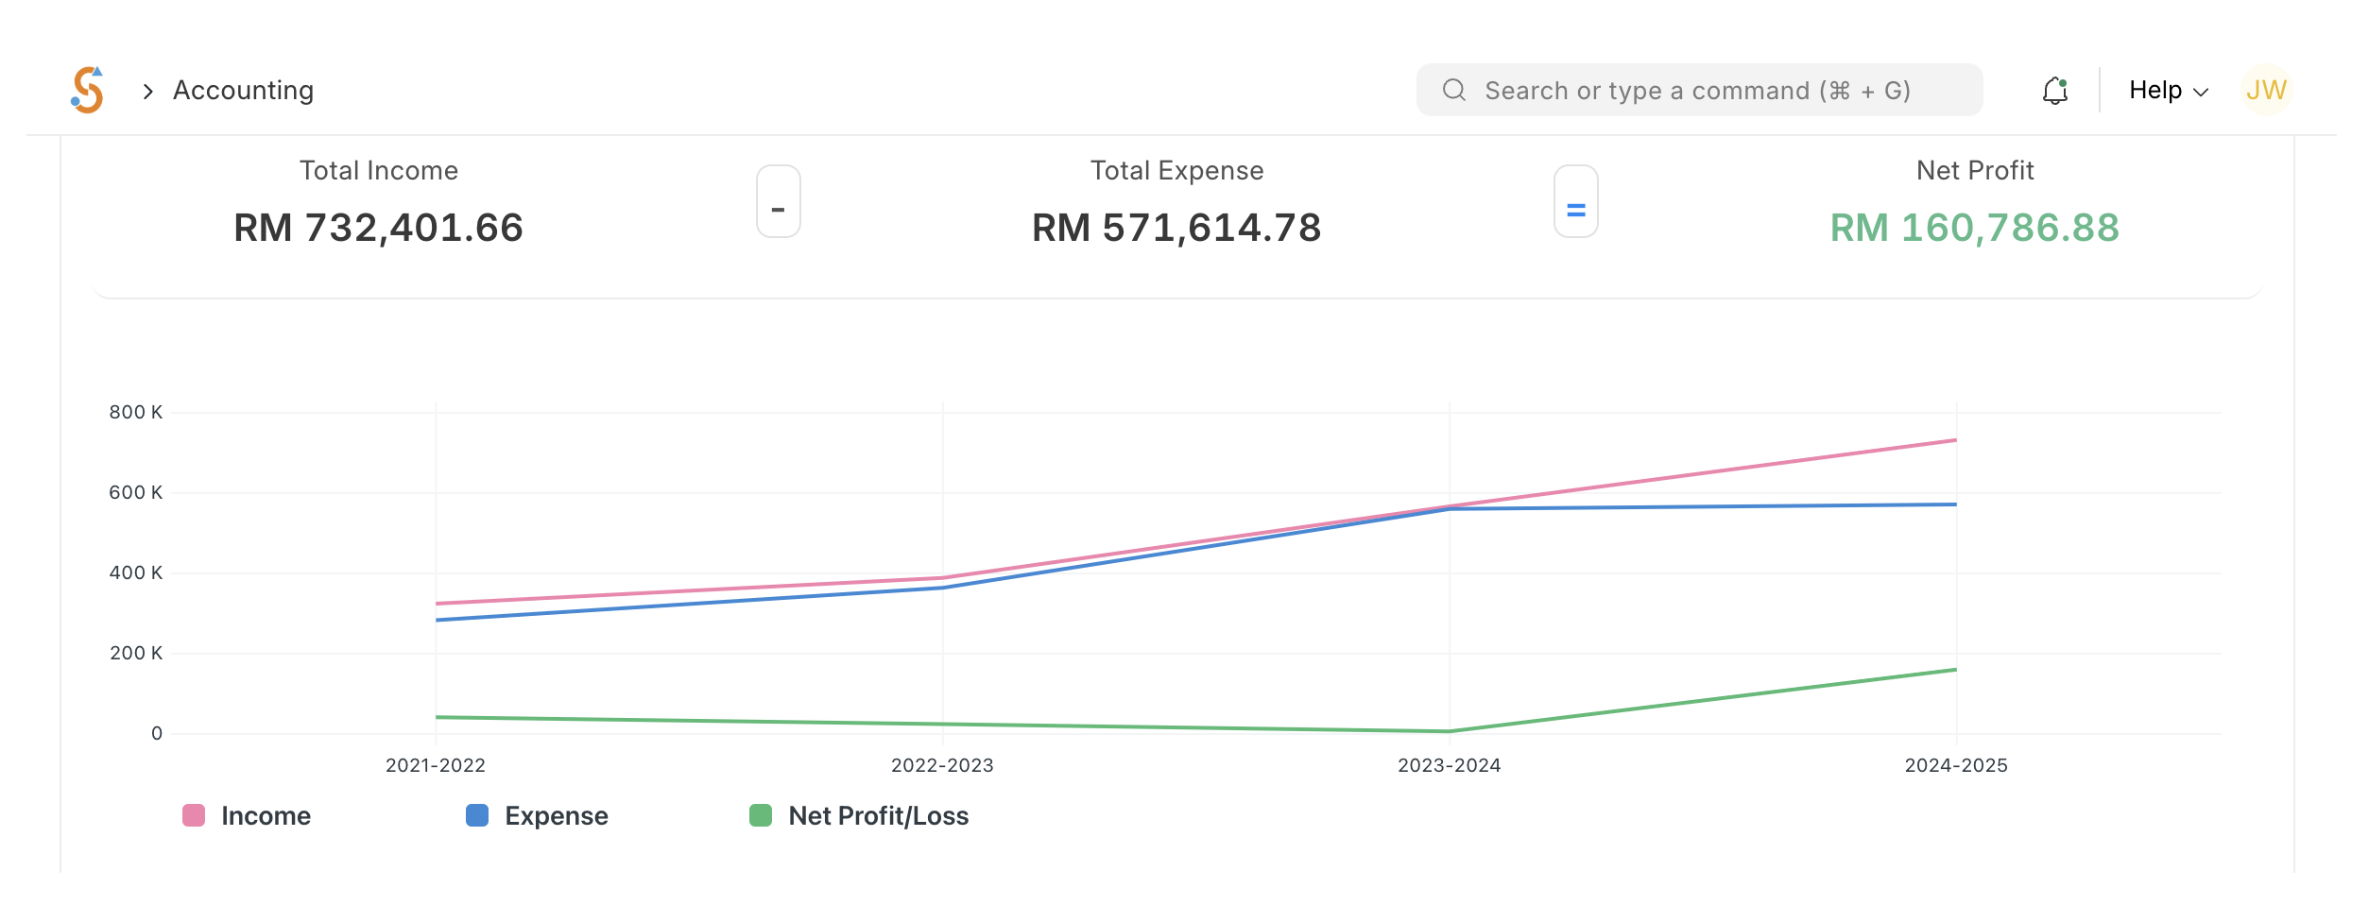Open the notifications bell
The image size is (2369, 905).
point(2054,91)
